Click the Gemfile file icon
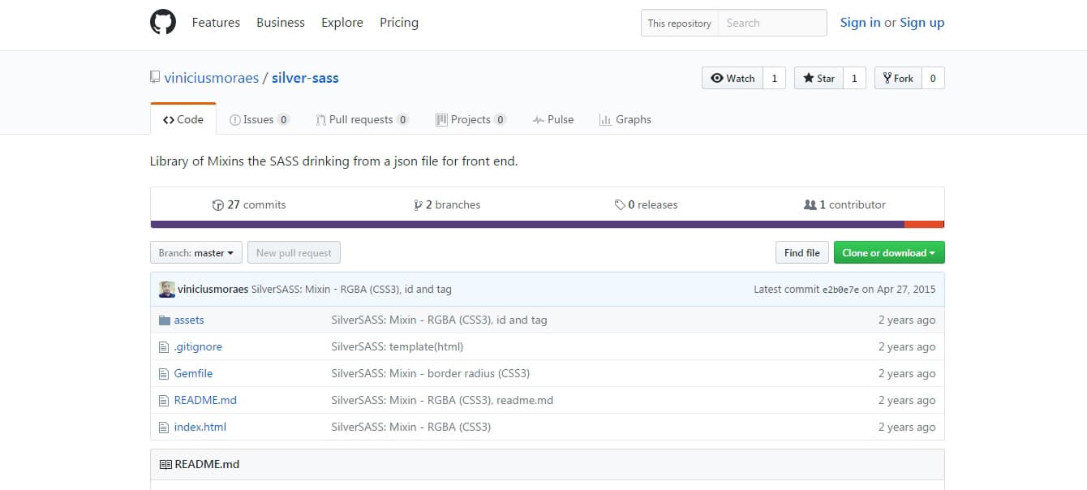 click(x=165, y=374)
